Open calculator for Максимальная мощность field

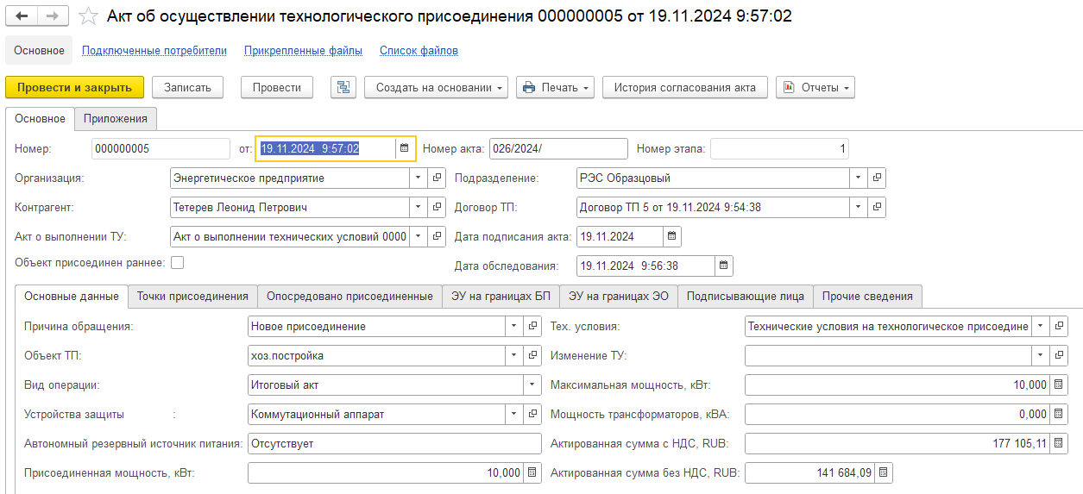coord(1060,385)
